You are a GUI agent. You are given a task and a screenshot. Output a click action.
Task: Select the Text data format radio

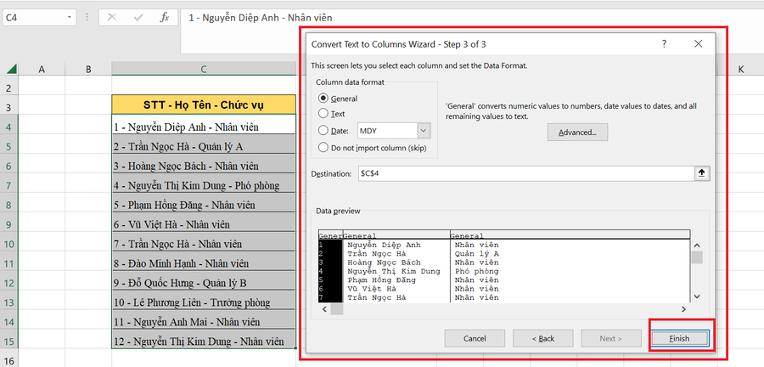coord(323,114)
